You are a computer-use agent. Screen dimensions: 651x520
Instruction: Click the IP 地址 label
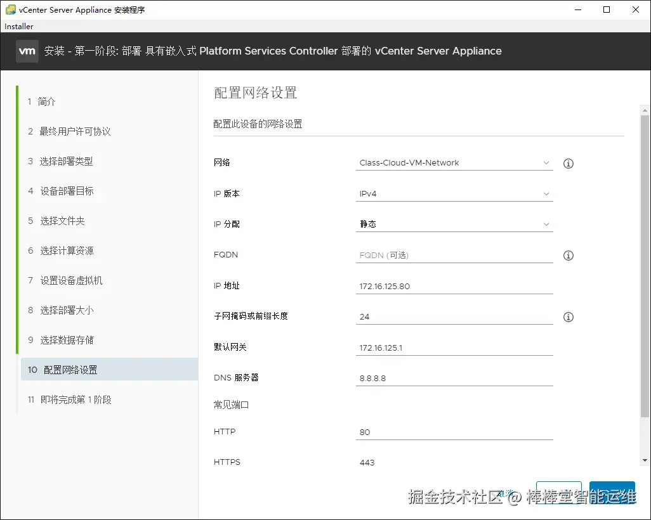coord(227,286)
